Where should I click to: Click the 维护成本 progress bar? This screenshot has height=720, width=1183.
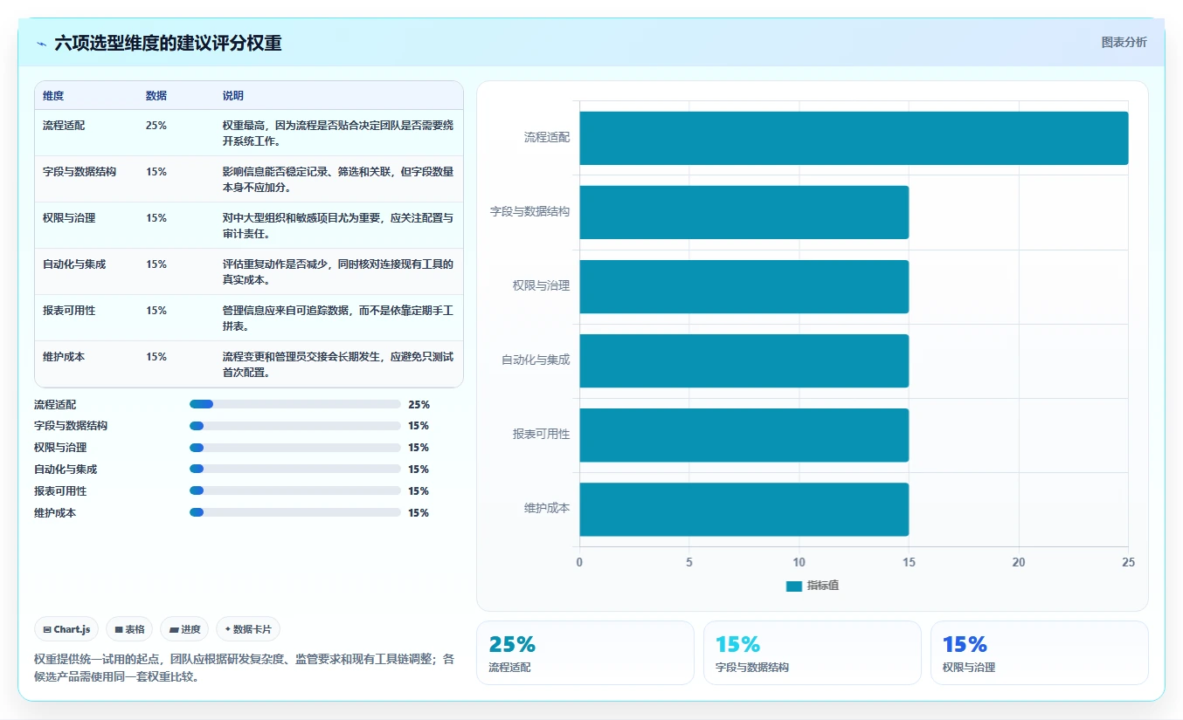pos(295,513)
